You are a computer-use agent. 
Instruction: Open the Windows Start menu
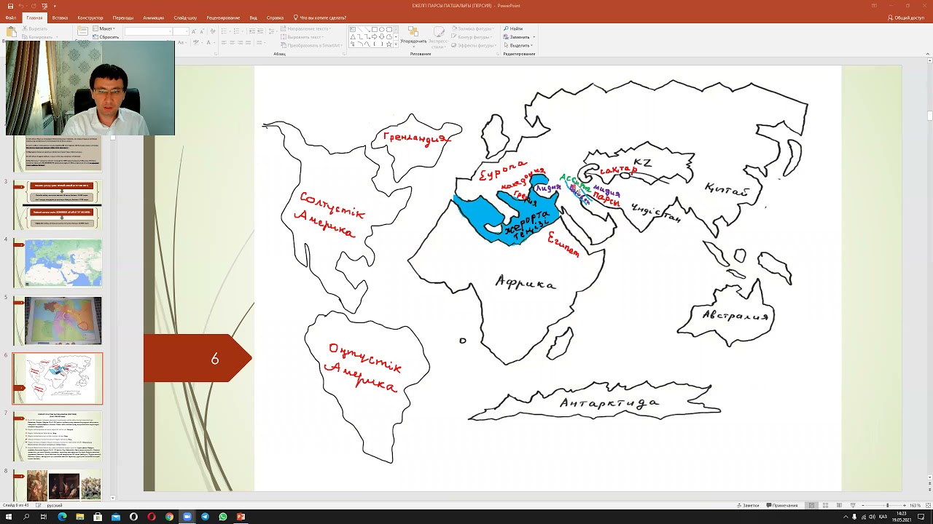tap(8, 517)
